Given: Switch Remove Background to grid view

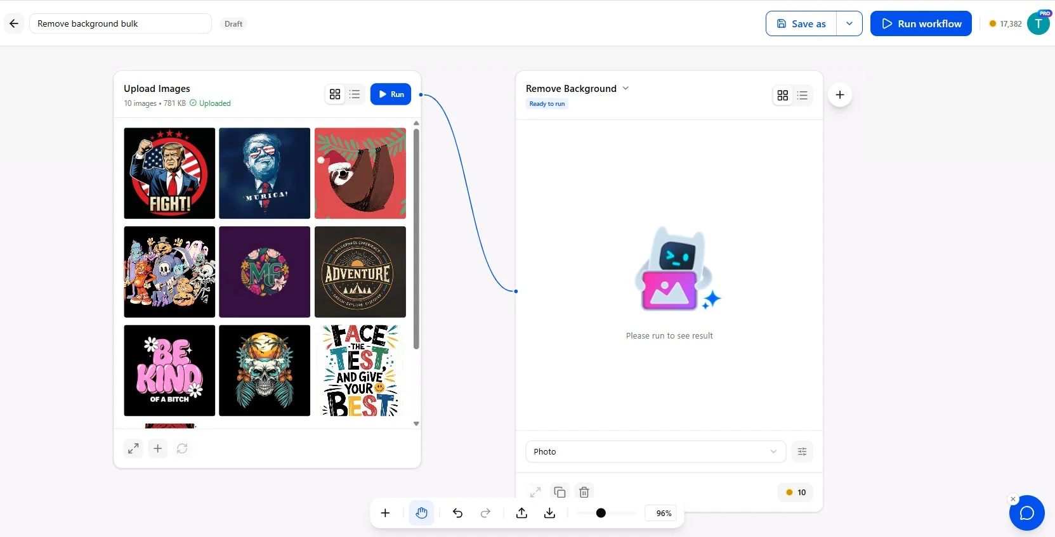Looking at the screenshot, I should tap(783, 95).
